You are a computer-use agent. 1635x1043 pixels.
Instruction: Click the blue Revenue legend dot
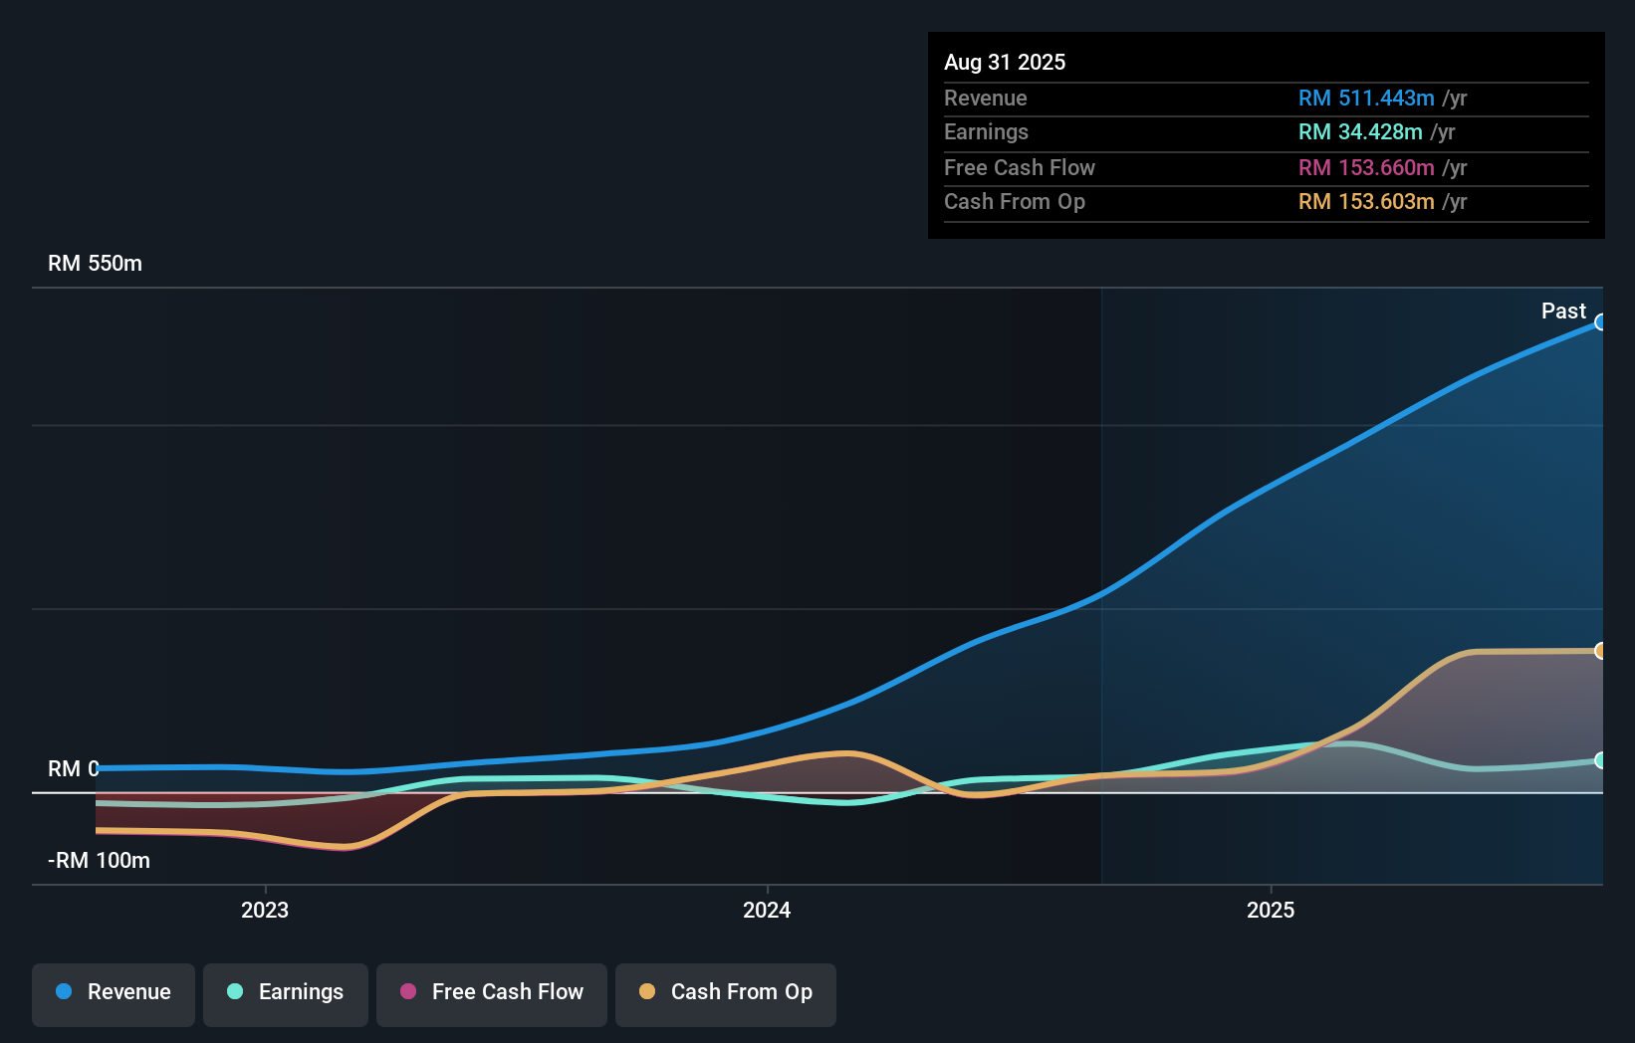[x=64, y=991]
